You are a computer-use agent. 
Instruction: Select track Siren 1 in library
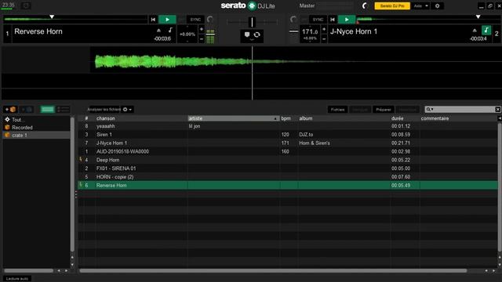pyautogui.click(x=288, y=135)
